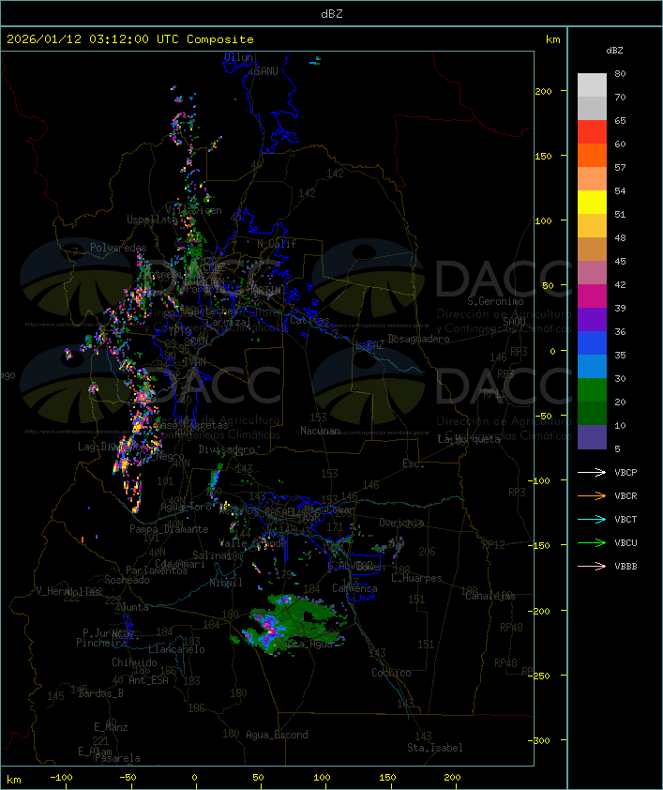Select the yellow 51-54 dBZ swatch
The image size is (663, 790).
point(592,203)
